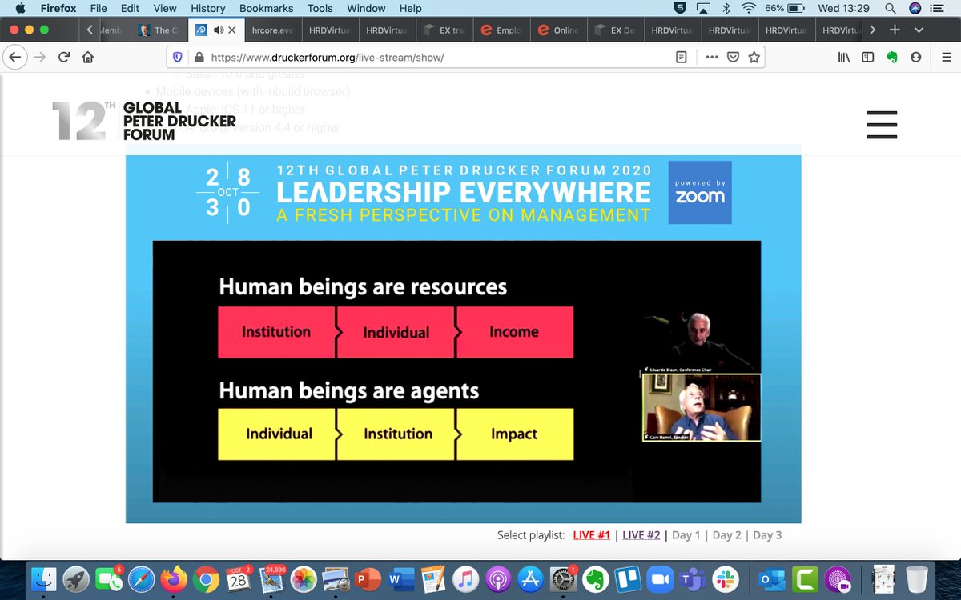Viewport: 961px width, 600px height.
Task: Switch to hrcore.eve tab
Action: [x=272, y=30]
